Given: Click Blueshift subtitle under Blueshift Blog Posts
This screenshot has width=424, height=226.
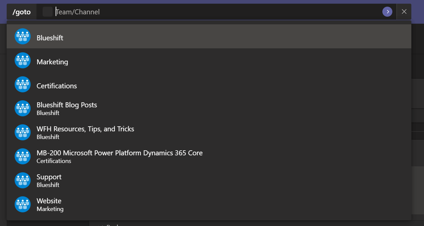Looking at the screenshot, I should 48,113.
